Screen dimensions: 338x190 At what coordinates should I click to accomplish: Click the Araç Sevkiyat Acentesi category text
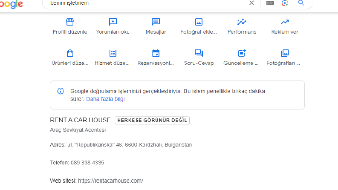coord(78,130)
